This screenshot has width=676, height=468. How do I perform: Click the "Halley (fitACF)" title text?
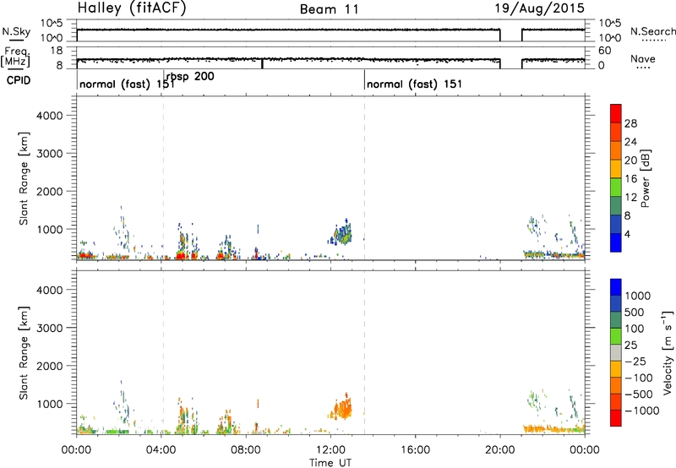coord(132,8)
